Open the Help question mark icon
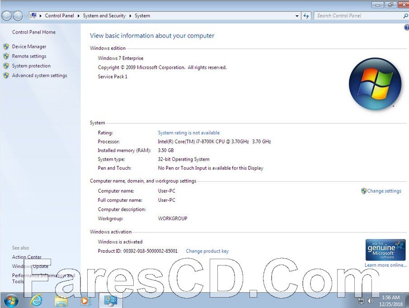 point(406,28)
